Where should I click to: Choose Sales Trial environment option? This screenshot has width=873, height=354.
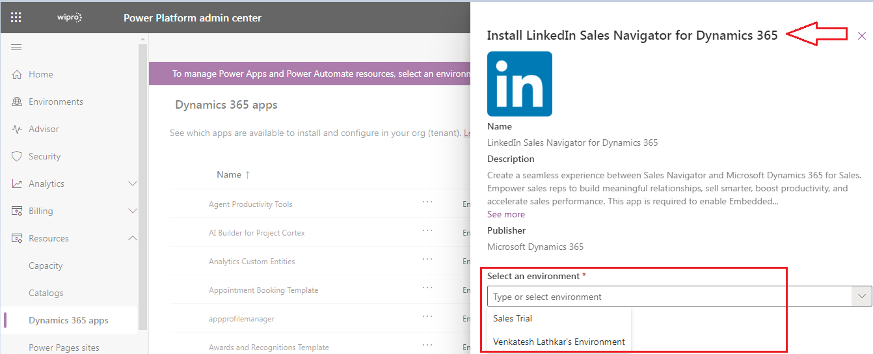click(x=559, y=318)
